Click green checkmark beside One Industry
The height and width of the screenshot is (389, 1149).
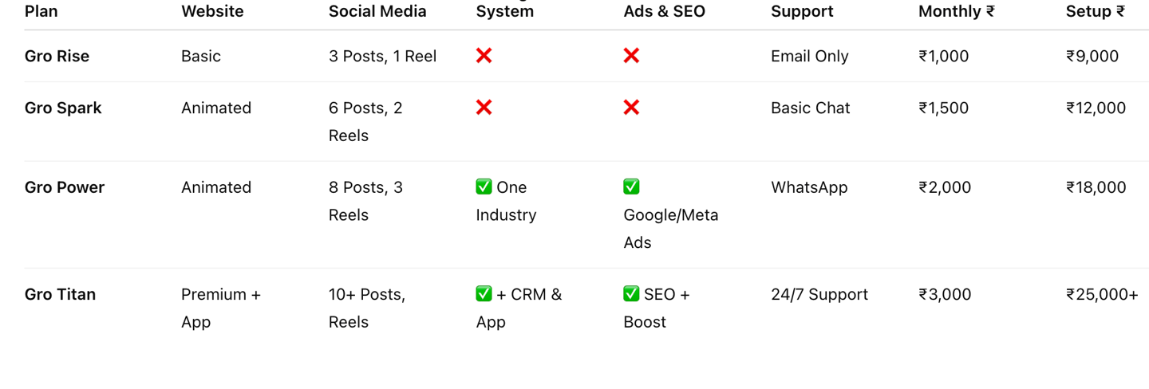[484, 187]
